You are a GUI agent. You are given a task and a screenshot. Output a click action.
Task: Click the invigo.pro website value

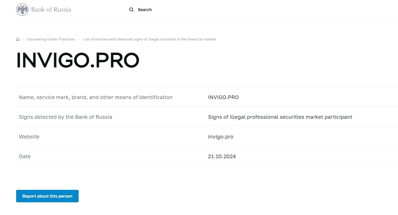[x=220, y=137]
